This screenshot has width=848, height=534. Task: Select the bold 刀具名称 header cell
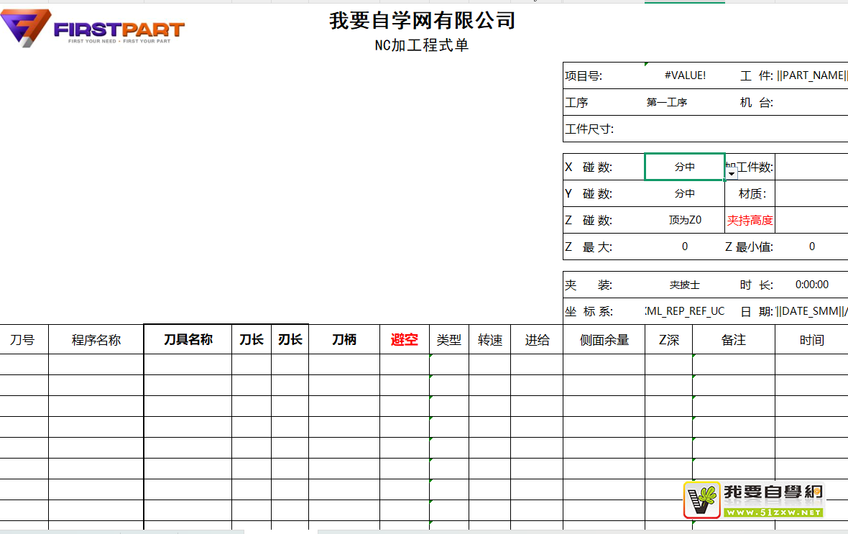pos(188,339)
